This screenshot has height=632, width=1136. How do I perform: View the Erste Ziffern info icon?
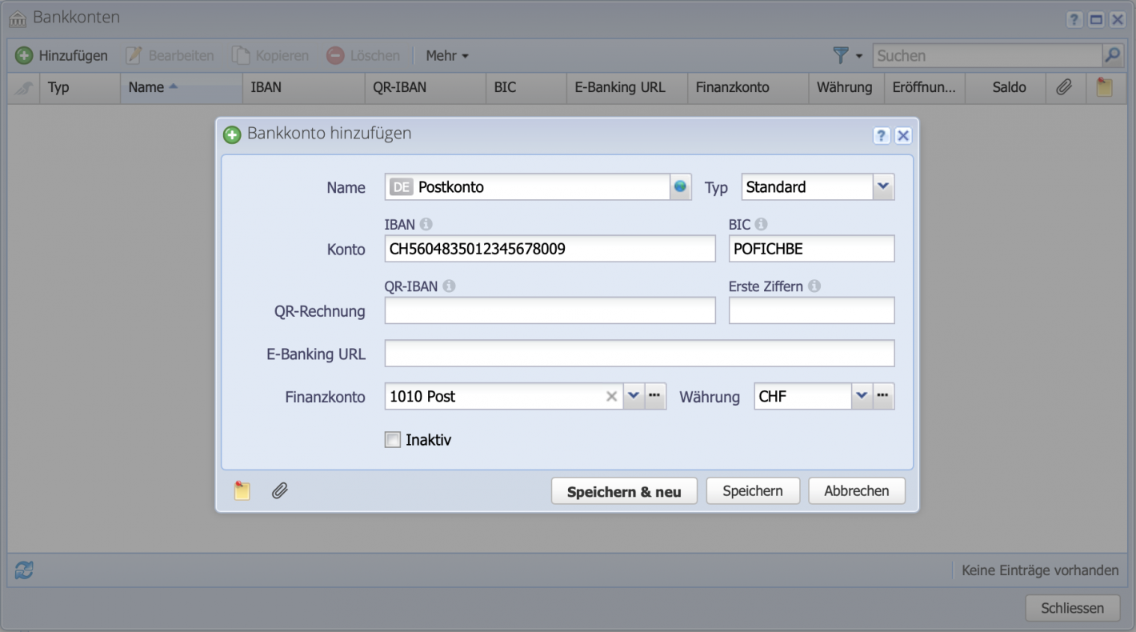[x=818, y=286]
